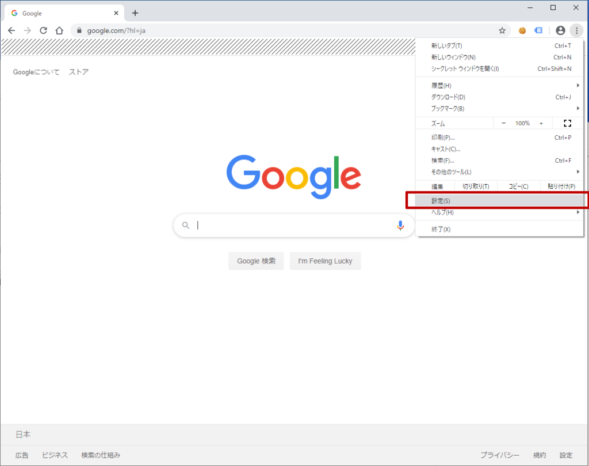
Task: Increase zoom with the plus button
Action: 541,123
